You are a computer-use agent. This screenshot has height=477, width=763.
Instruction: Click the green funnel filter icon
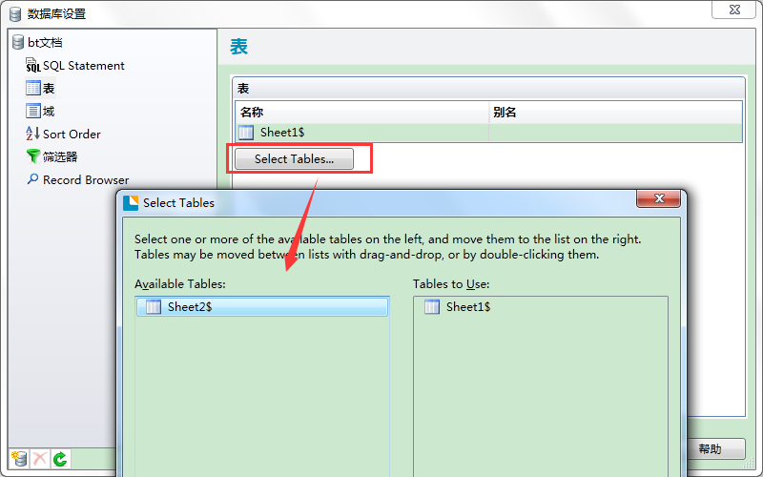coord(32,156)
